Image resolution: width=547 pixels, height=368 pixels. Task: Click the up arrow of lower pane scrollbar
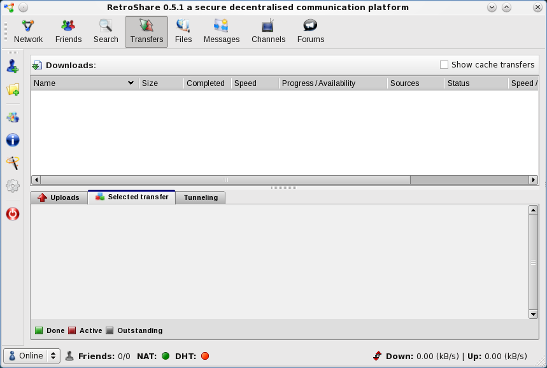tap(533, 210)
